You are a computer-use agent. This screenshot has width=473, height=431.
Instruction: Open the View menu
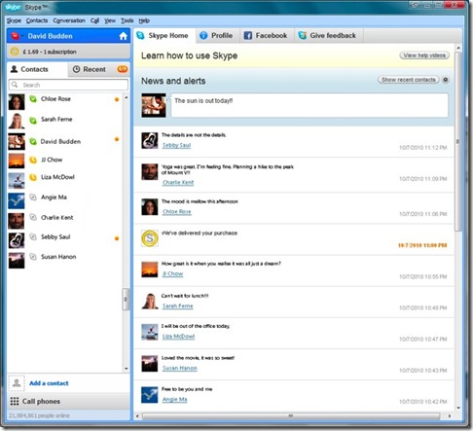point(110,20)
